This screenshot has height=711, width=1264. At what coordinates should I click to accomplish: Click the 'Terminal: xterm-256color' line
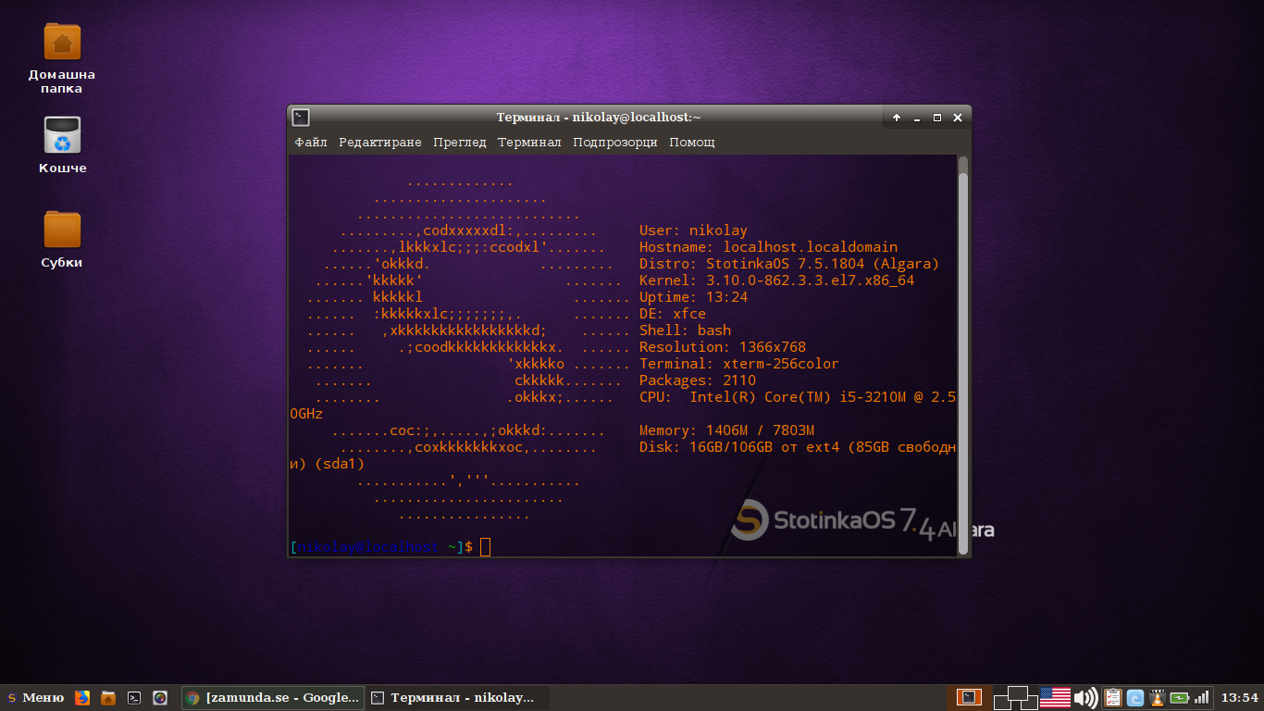click(739, 364)
